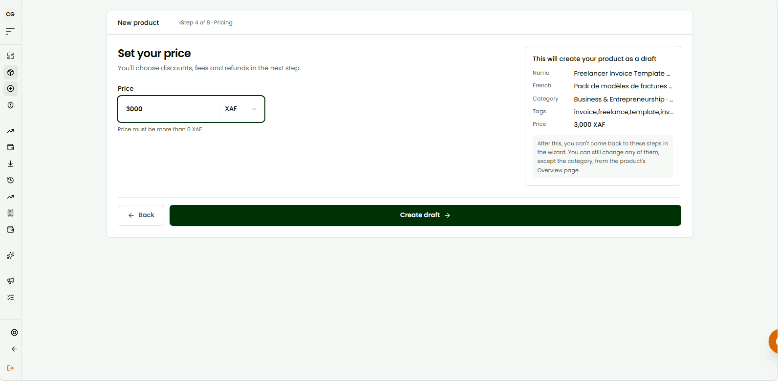Toggle the sidebar menu lines icon
Image resolution: width=778 pixels, height=381 pixels.
click(10, 31)
